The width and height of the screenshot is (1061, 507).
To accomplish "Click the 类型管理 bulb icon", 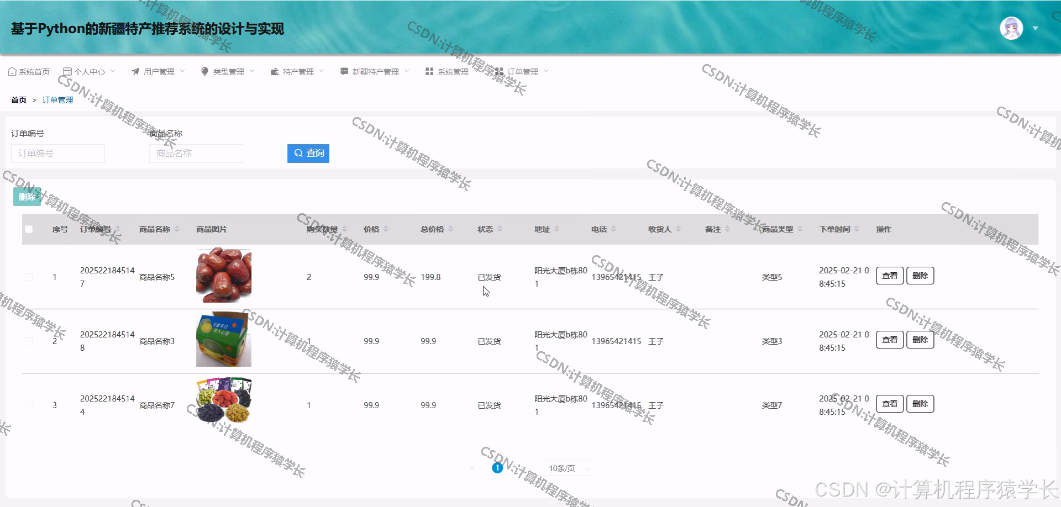I will click(205, 72).
